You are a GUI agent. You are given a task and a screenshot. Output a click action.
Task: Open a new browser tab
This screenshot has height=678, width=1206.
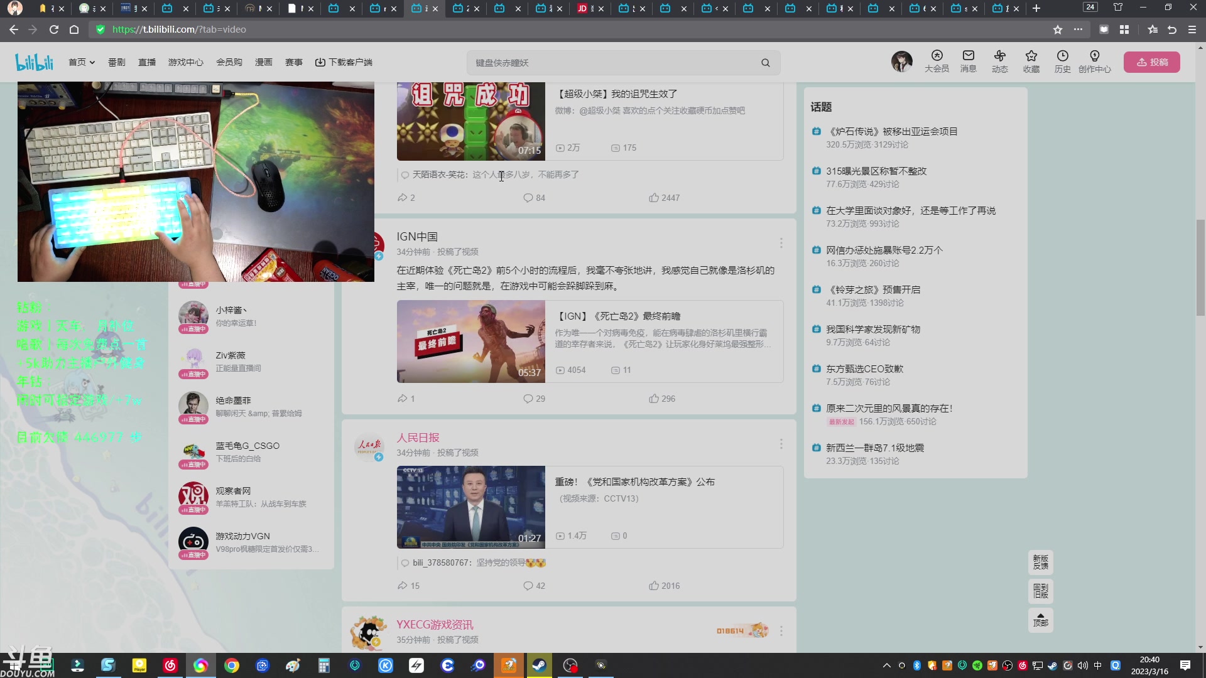(x=1036, y=8)
